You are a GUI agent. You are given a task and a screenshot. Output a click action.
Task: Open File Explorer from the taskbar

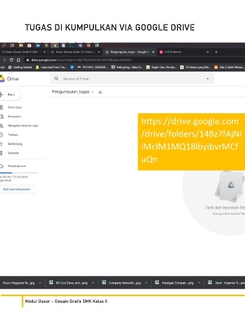[x=21, y=46]
